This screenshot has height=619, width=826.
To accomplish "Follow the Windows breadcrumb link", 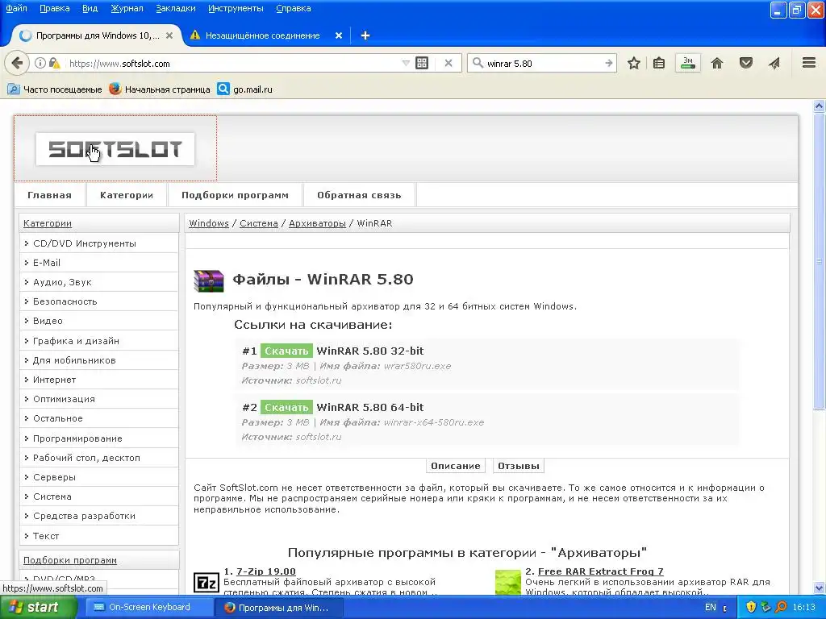I will pyautogui.click(x=209, y=223).
